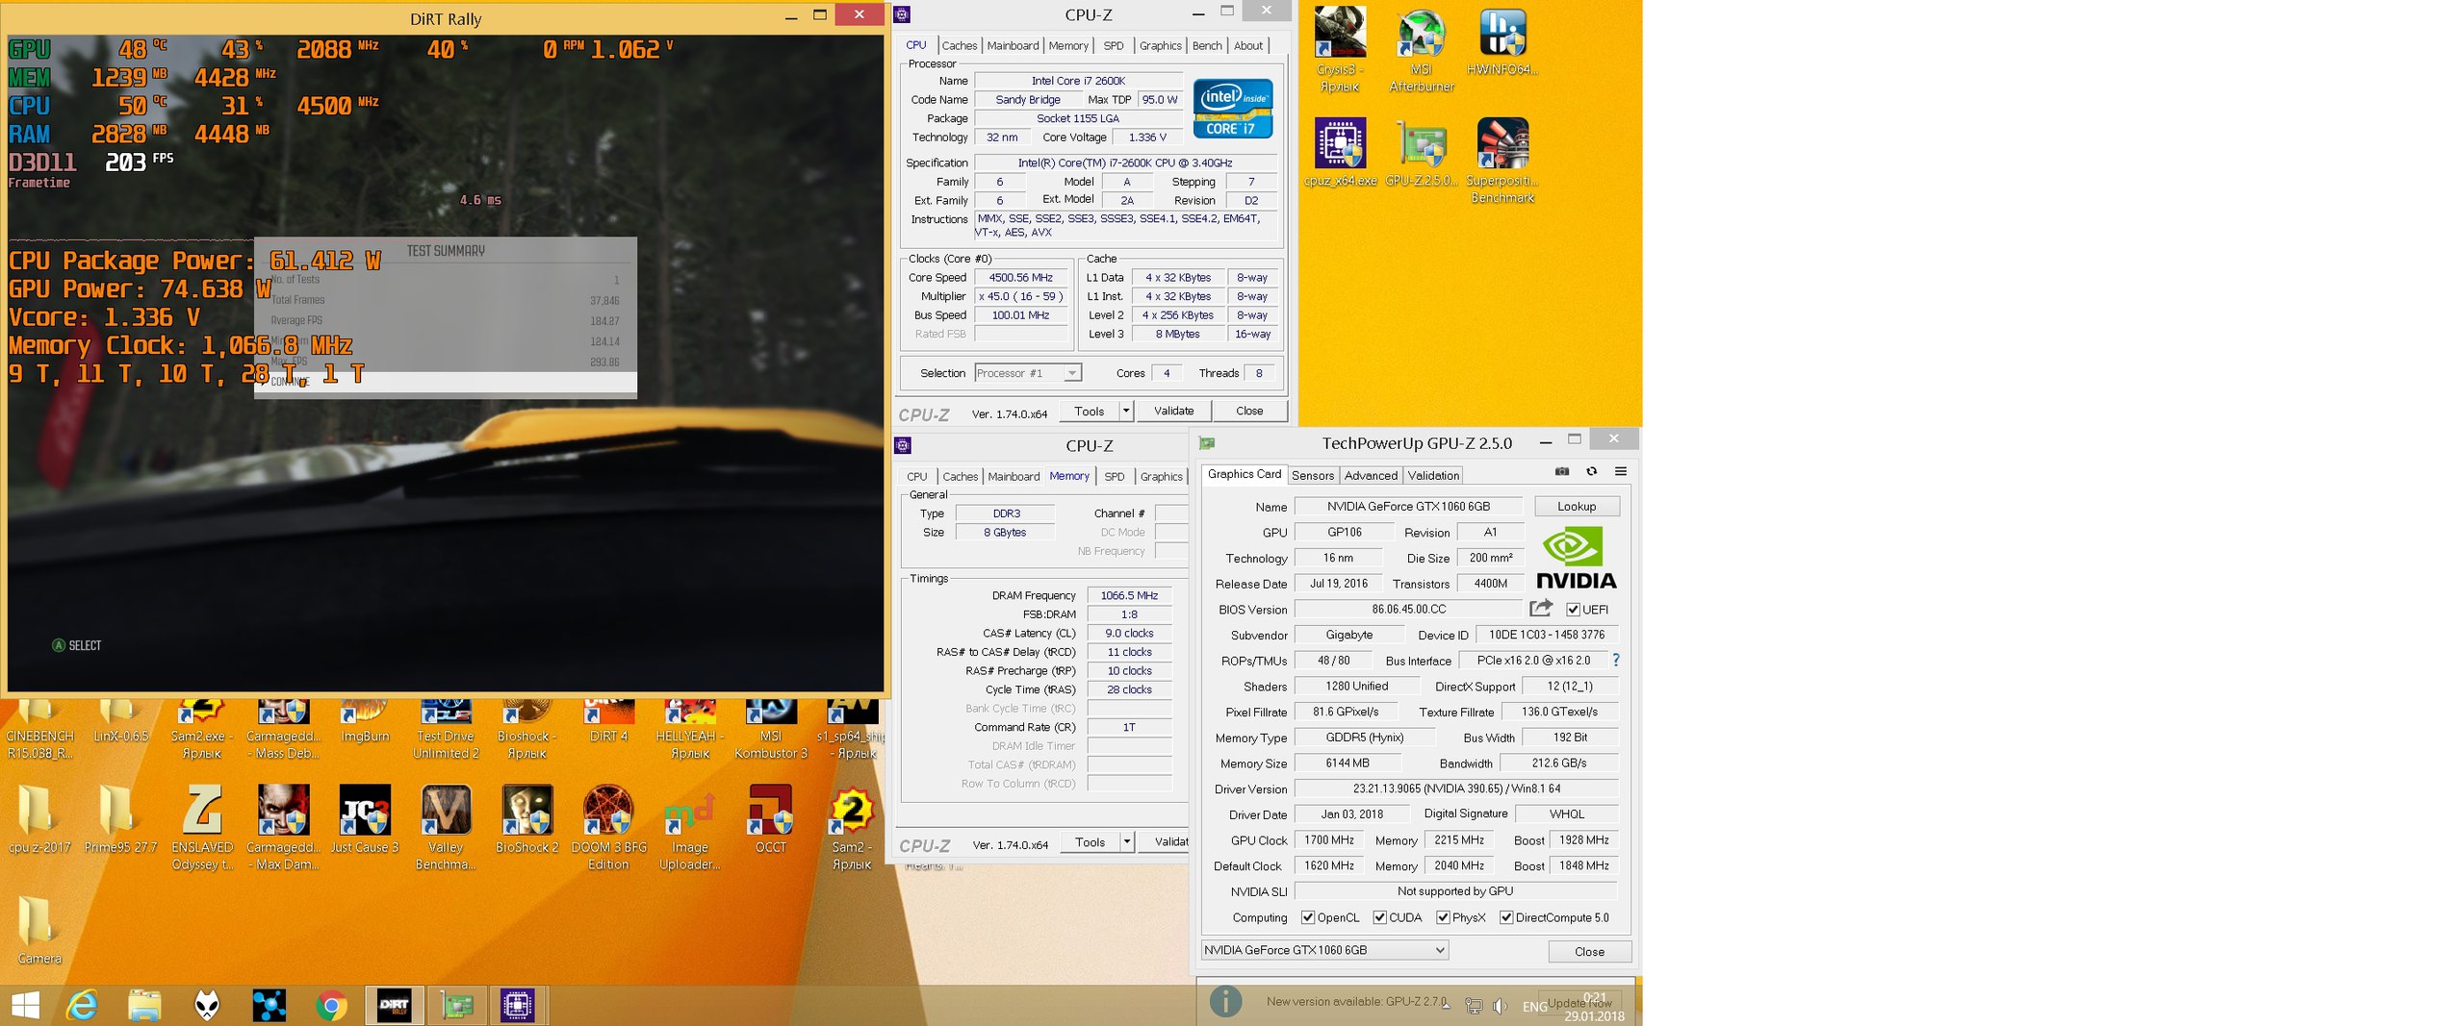Click Close button in top CPU-Z
The image size is (2464, 1026).
1249,411
